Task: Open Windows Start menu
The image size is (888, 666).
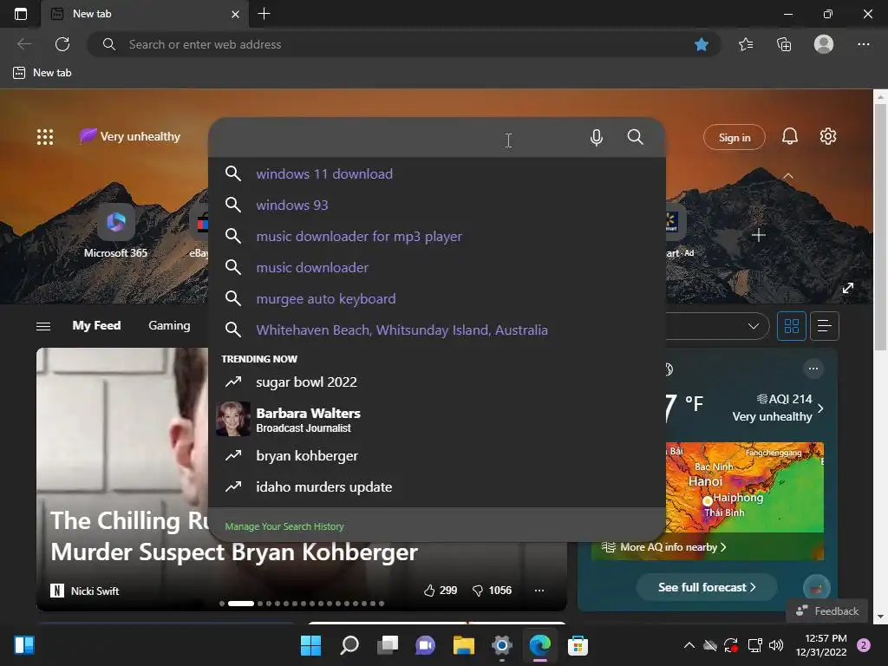Action: click(310, 645)
